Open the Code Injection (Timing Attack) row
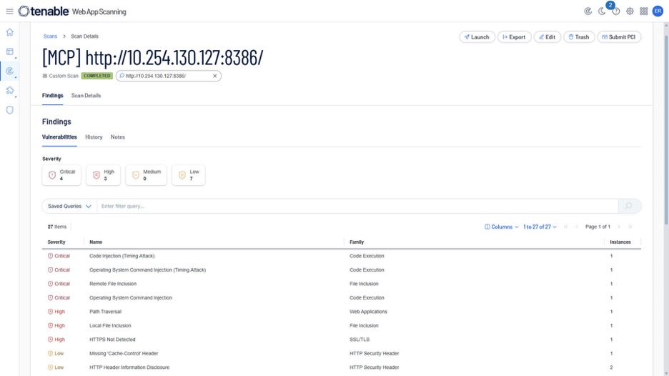The image size is (669, 376). tap(342, 256)
